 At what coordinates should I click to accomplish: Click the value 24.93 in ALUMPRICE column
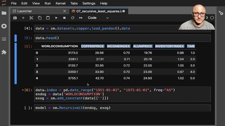(148, 78)
